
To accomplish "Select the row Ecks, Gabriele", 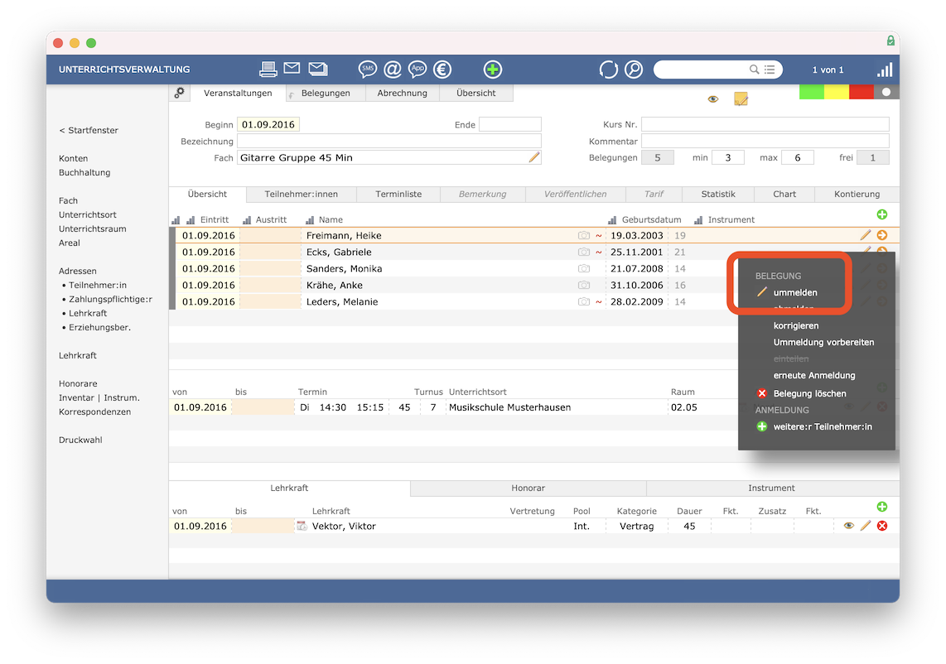I will (534, 252).
